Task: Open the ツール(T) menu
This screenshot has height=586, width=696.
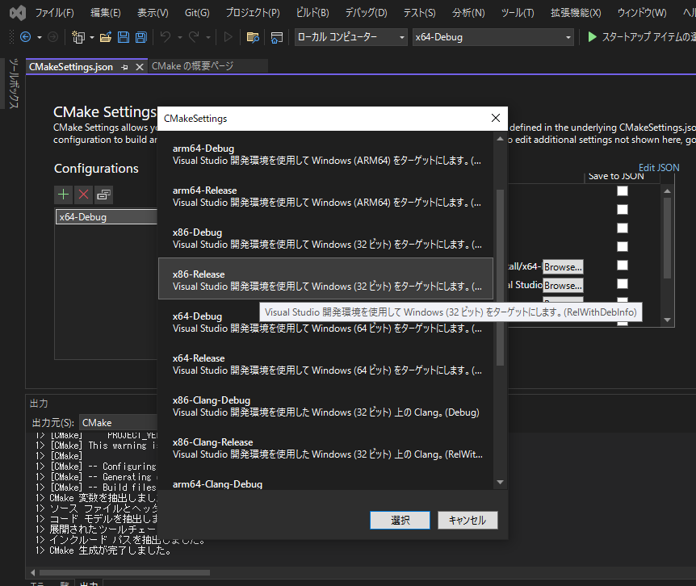Action: tap(518, 13)
